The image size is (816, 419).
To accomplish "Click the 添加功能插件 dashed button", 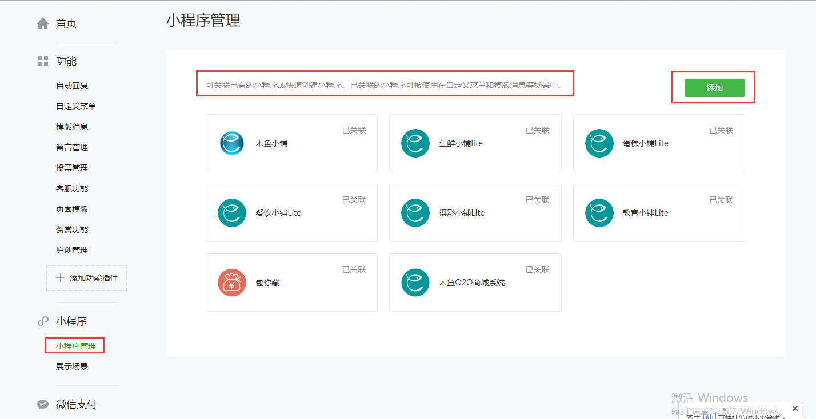I will click(x=87, y=278).
